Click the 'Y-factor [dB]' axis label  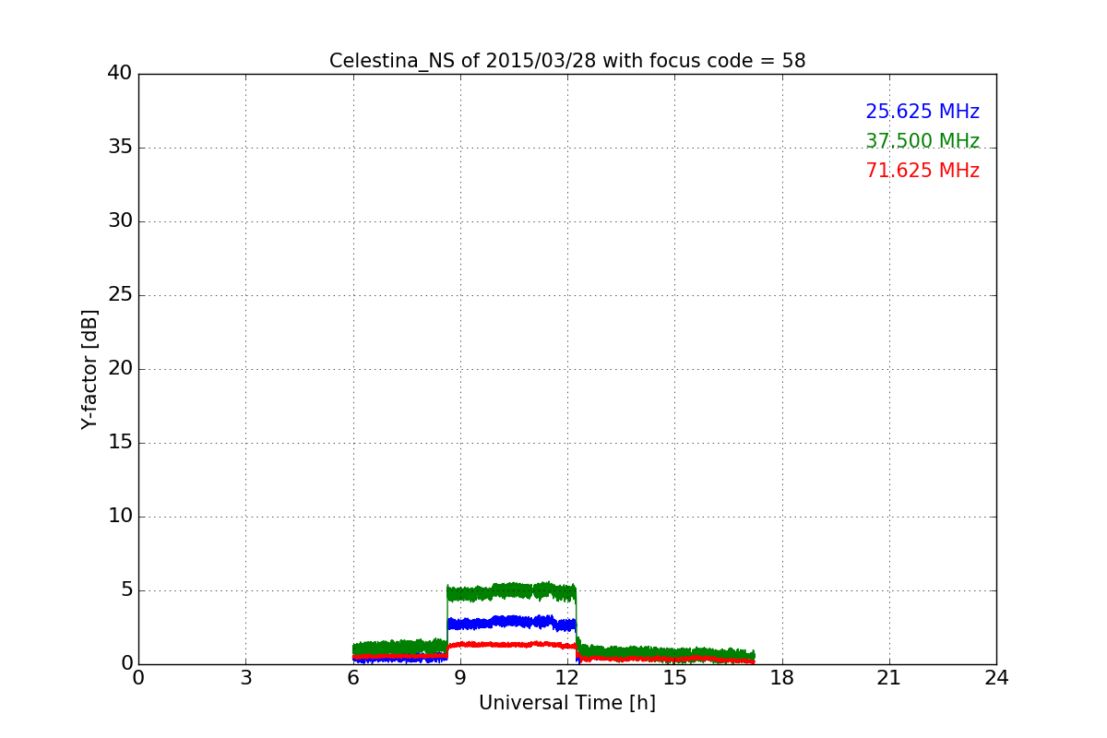click(89, 369)
